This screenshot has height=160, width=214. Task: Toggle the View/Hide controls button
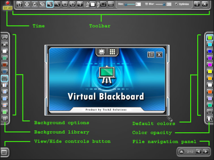coord(4,152)
